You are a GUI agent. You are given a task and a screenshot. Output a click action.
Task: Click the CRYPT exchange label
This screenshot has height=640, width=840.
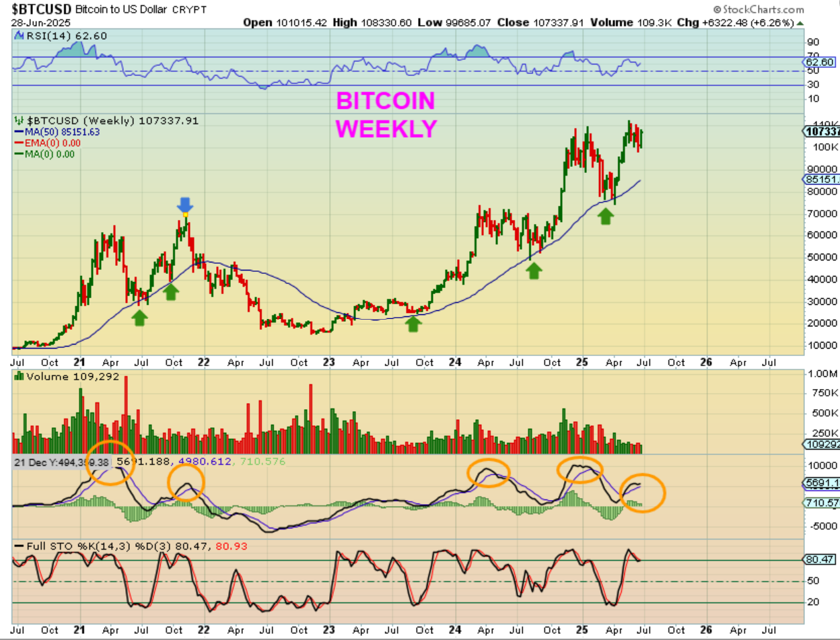pyautogui.click(x=191, y=10)
